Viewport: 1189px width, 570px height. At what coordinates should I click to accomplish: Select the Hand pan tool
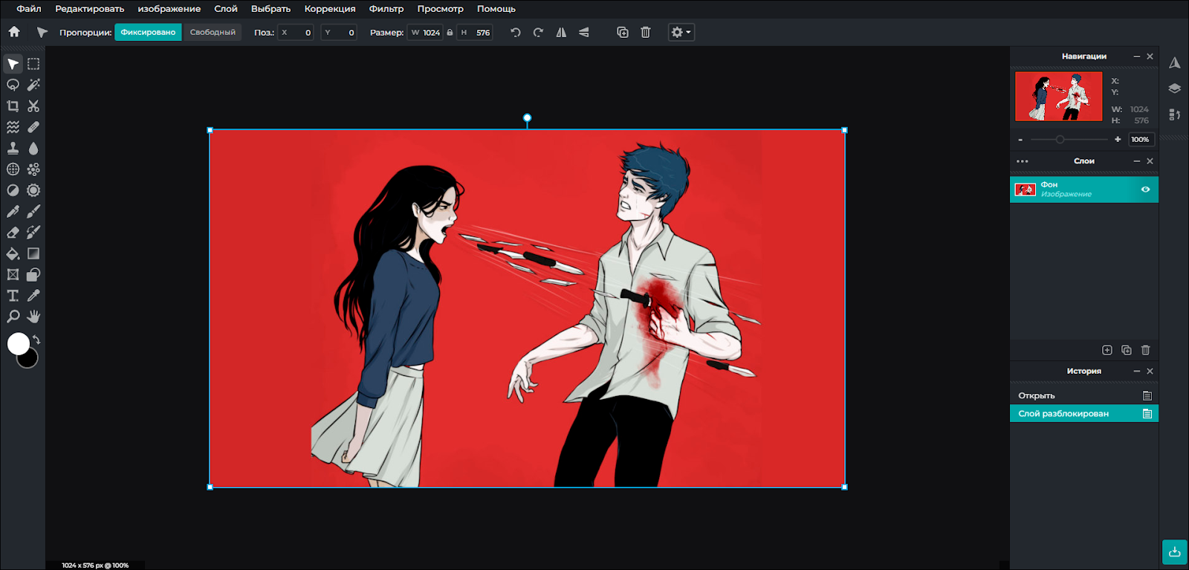click(33, 317)
